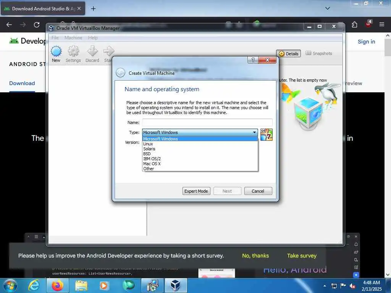Open a new browser tab with the plus button
The height and width of the screenshot is (293, 391).
point(93,9)
